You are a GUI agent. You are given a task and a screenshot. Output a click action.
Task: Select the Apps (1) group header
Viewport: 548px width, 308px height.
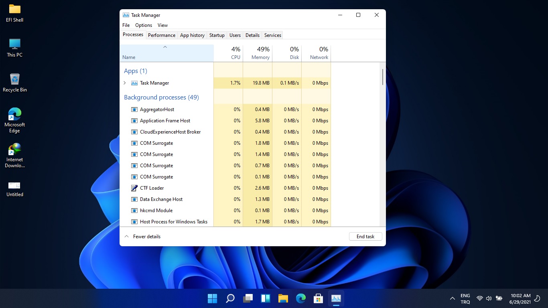coord(136,71)
